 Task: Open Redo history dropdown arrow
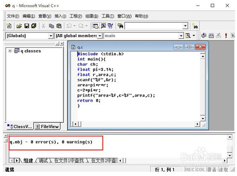point(86,26)
